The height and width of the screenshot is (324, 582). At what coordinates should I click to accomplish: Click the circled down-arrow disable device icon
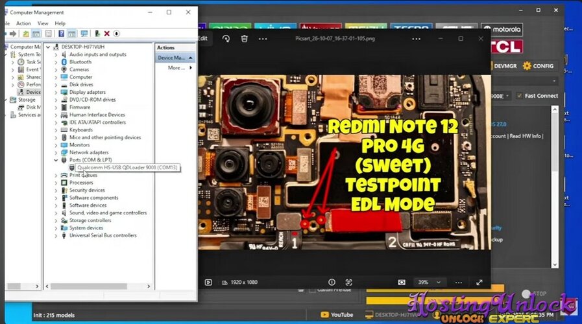[116, 34]
